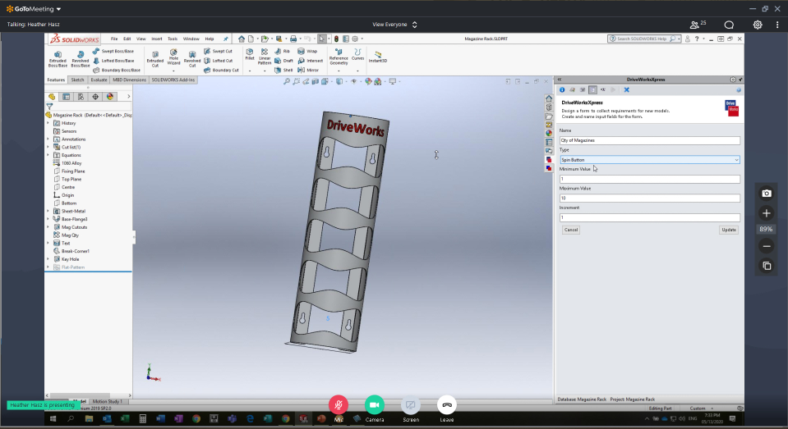788x429 pixels.
Task: Click the Rib tool
Action: pyautogui.click(x=282, y=51)
